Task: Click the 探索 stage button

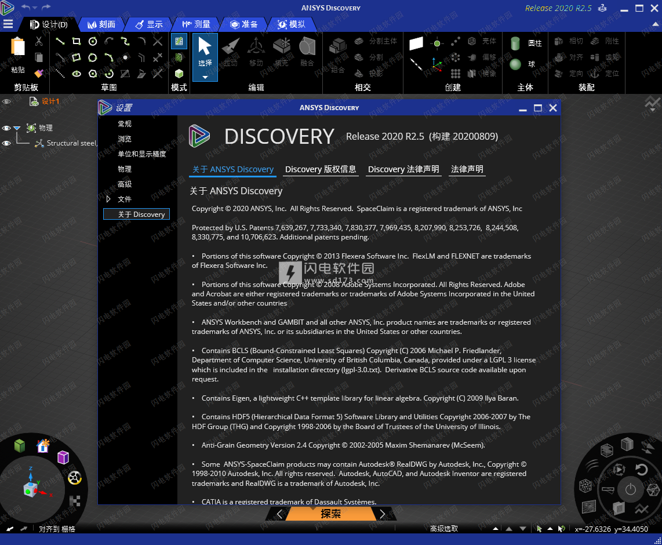Action: (330, 514)
